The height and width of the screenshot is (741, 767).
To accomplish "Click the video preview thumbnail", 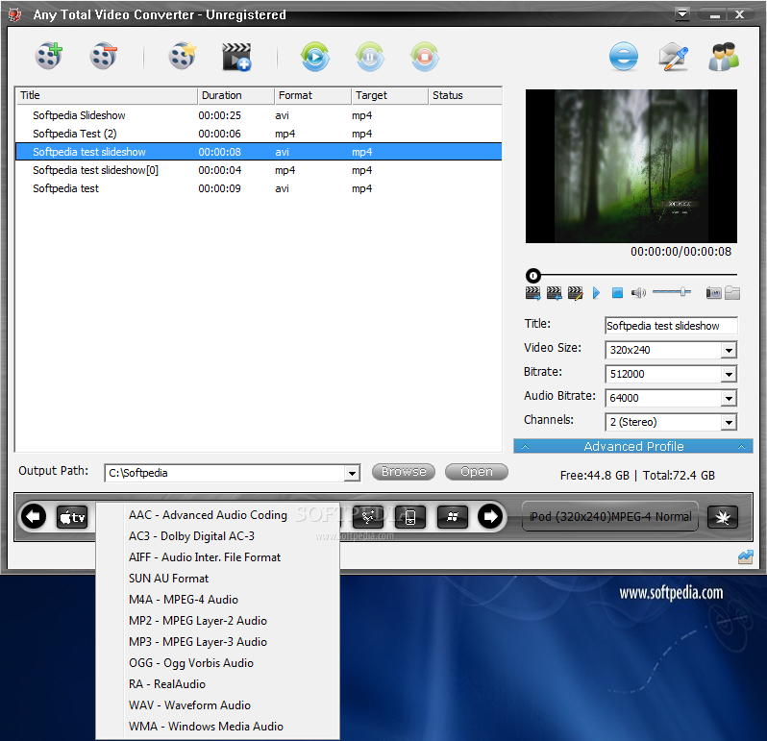I will (x=631, y=166).
